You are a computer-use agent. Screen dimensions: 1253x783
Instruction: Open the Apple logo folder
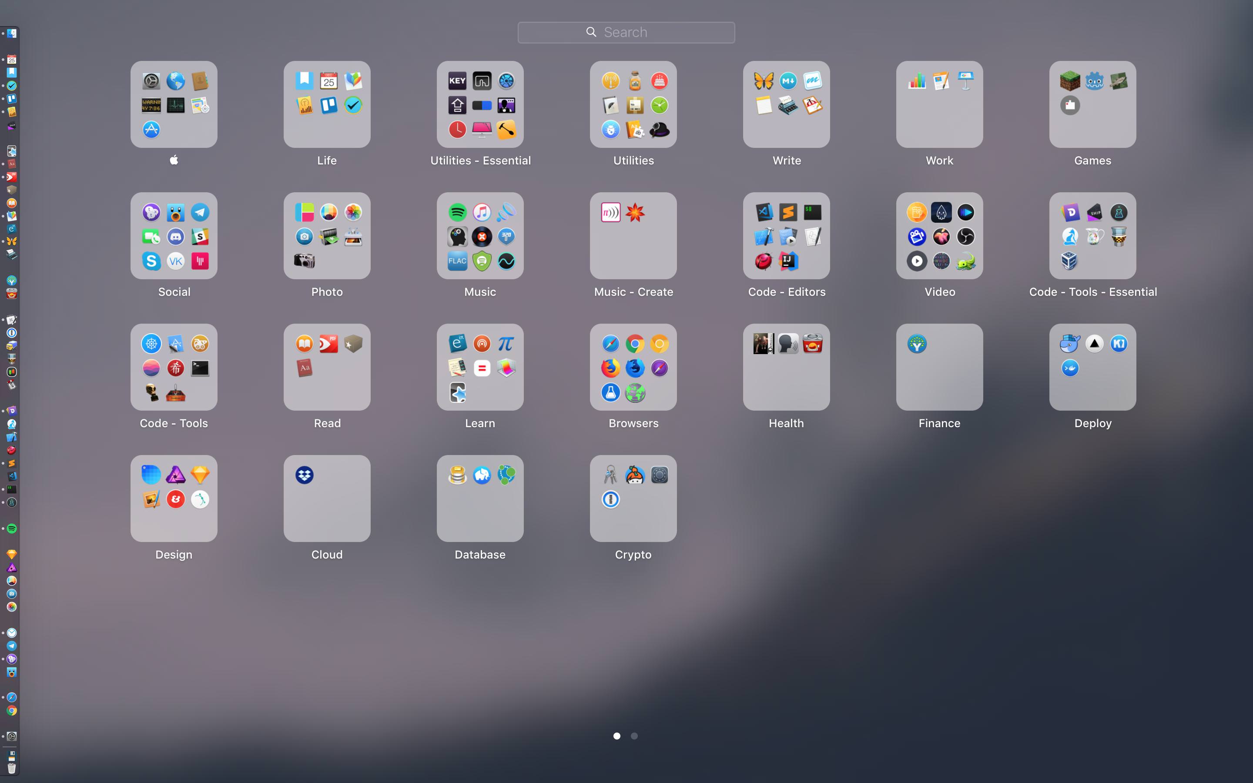coord(174,104)
